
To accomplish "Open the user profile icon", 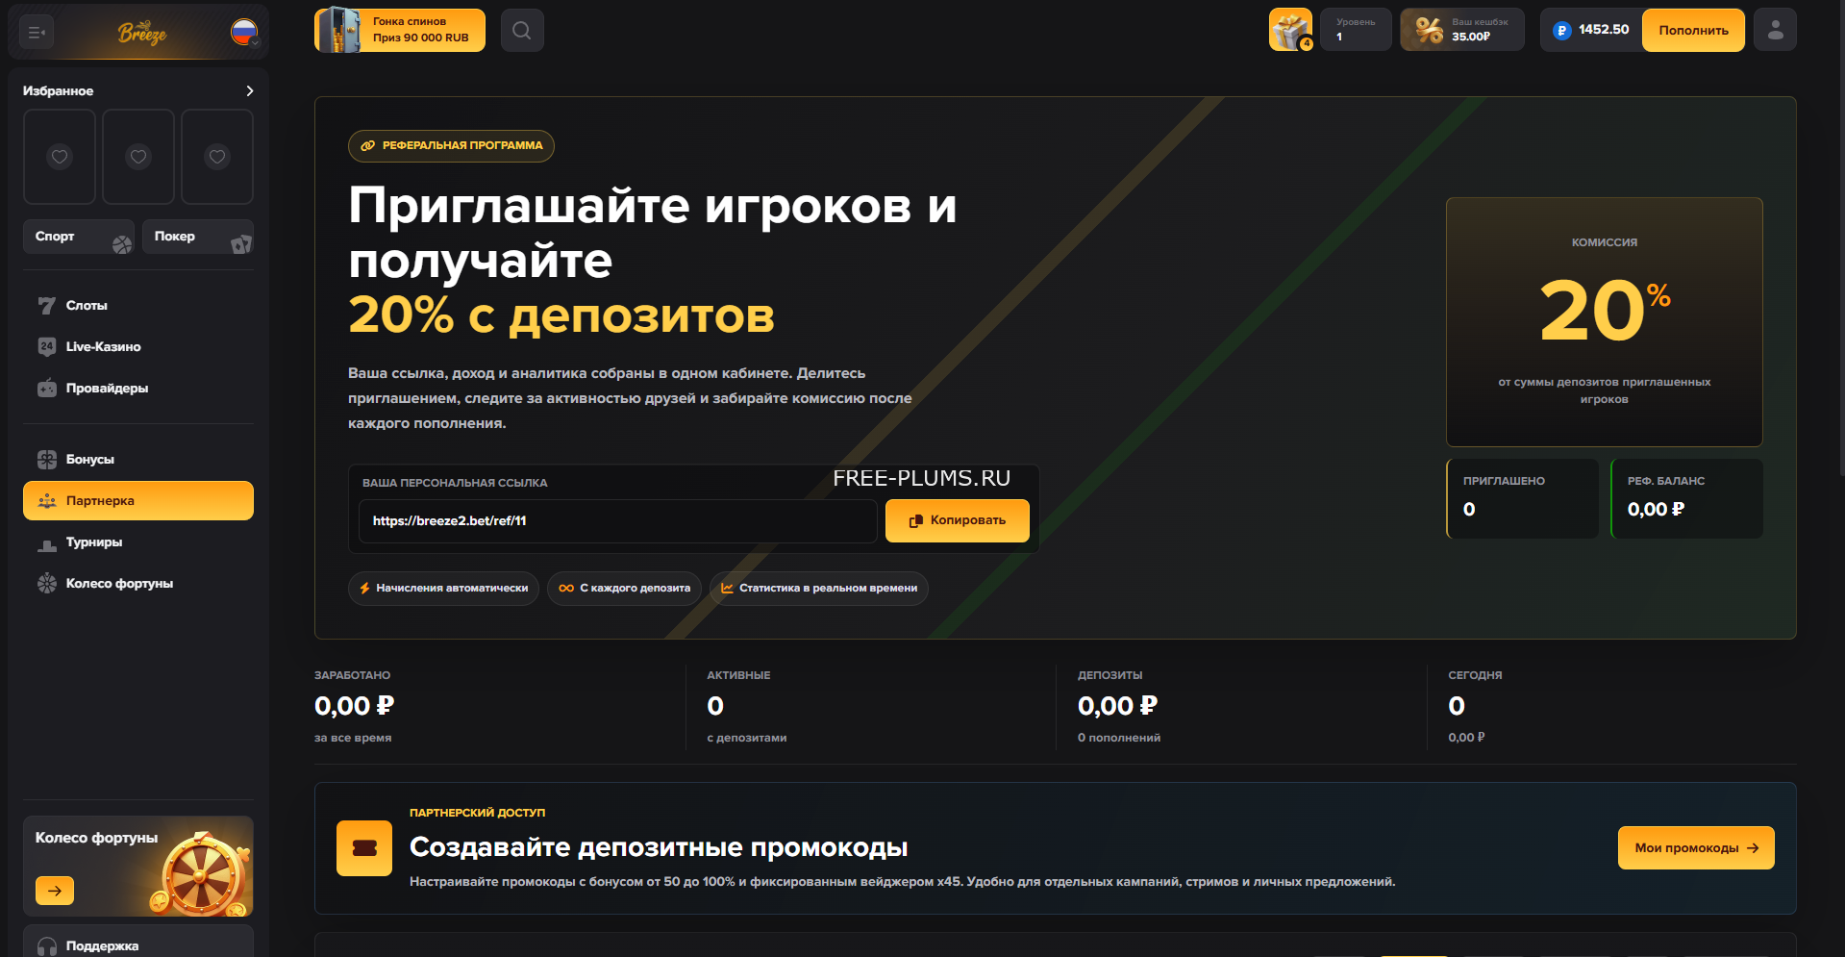I will [x=1775, y=30].
